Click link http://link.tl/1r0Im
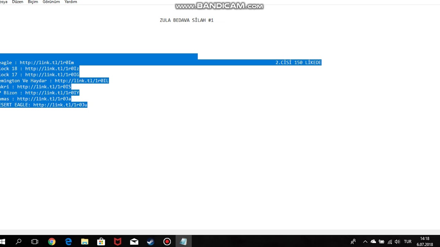 (47, 62)
